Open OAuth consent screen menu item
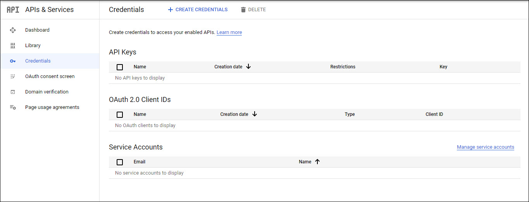The width and height of the screenshot is (529, 202). tap(50, 76)
